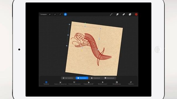177x99 pixels.
Task: Click the bottom-right transform corner handle
Action: 98,50
